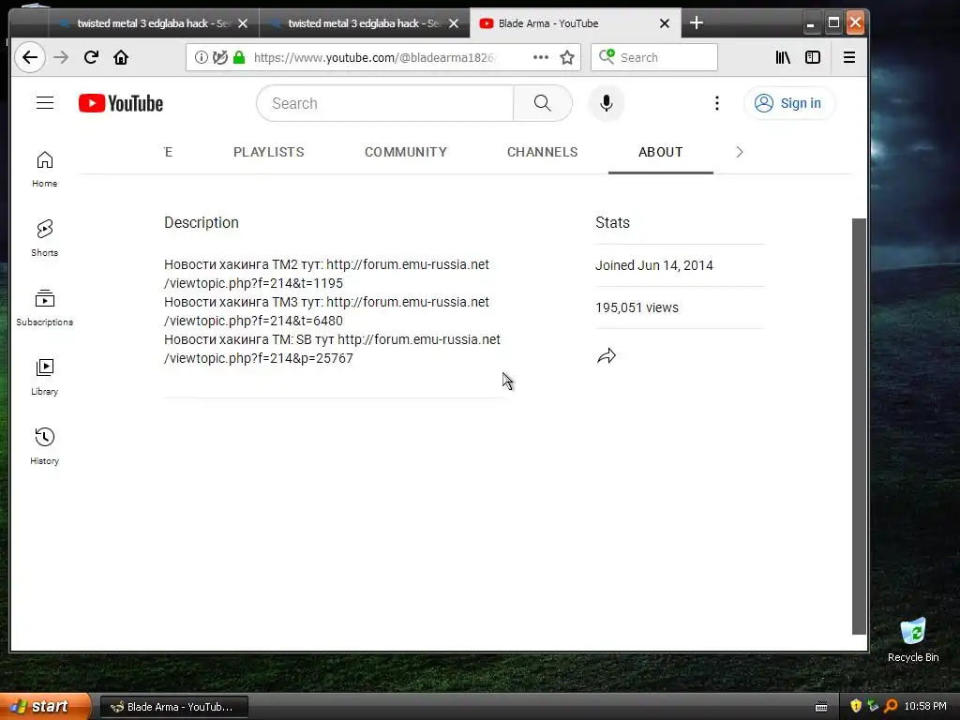Open Recycle Bin on the desktop
Viewport: 960px width, 720px height.
point(913,640)
